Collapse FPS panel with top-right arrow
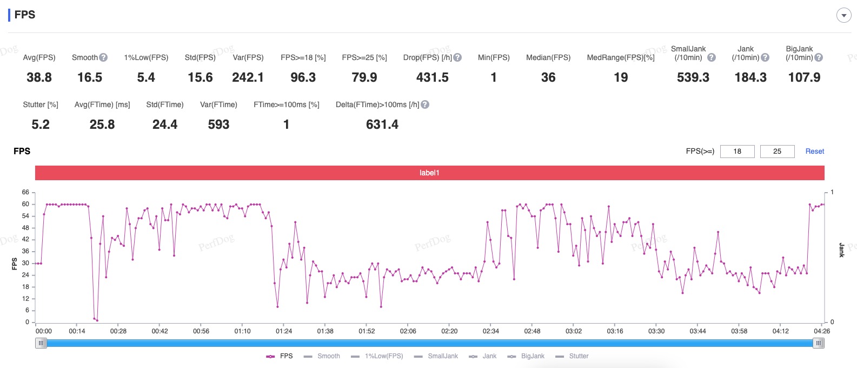The width and height of the screenshot is (857, 368). tap(843, 15)
